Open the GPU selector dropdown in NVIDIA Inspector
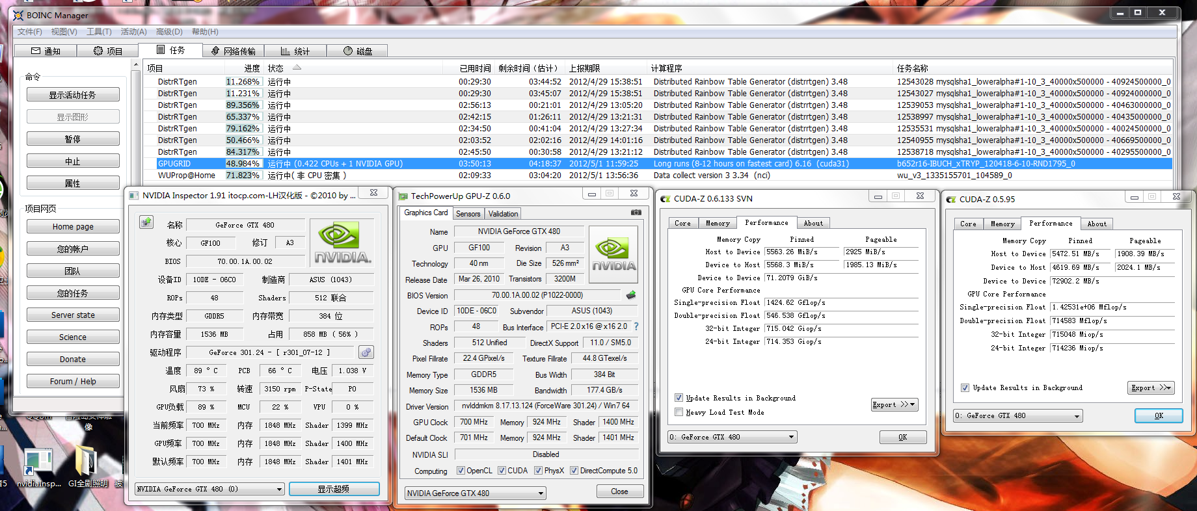This screenshot has width=1197, height=511. click(x=209, y=489)
